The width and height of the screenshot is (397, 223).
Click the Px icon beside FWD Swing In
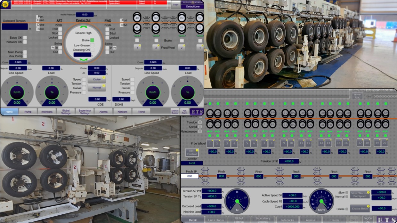115,48
